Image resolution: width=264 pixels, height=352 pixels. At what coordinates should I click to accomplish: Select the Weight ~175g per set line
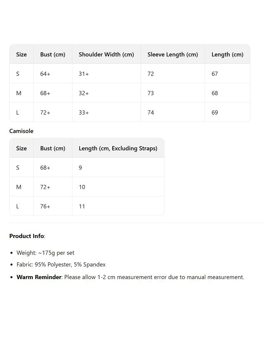(x=45, y=253)
